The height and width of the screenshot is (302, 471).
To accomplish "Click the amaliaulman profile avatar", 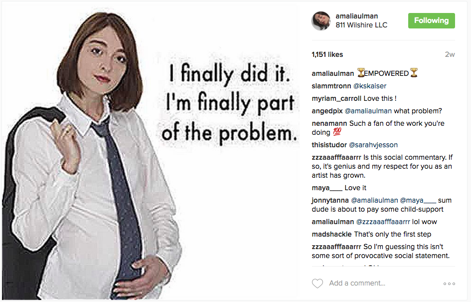I will coord(321,21).
